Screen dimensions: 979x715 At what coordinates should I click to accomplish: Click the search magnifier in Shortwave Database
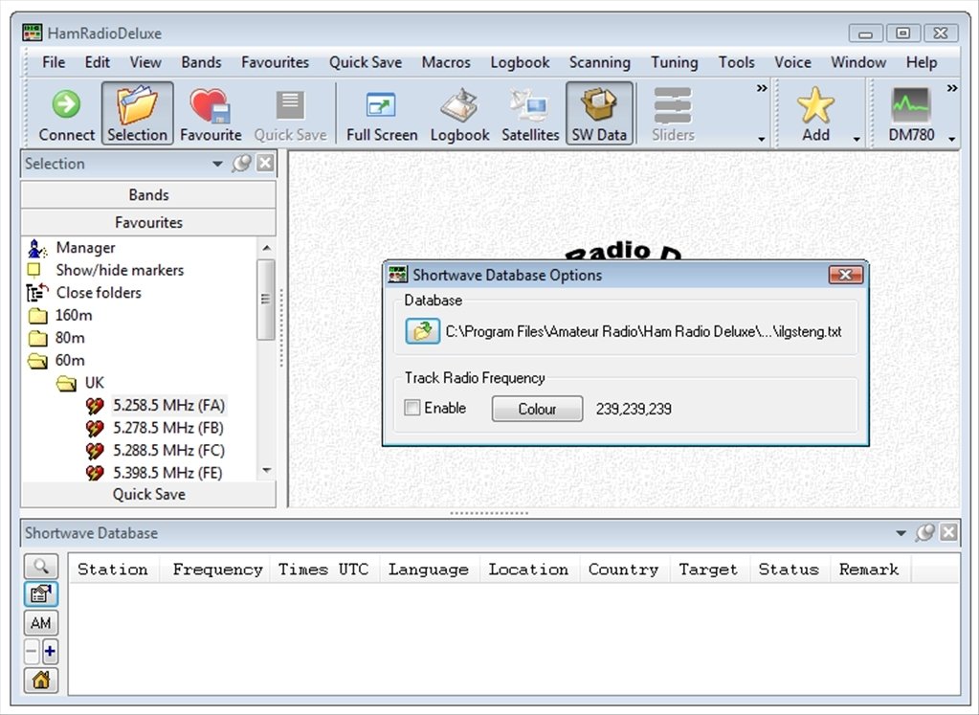click(x=41, y=567)
